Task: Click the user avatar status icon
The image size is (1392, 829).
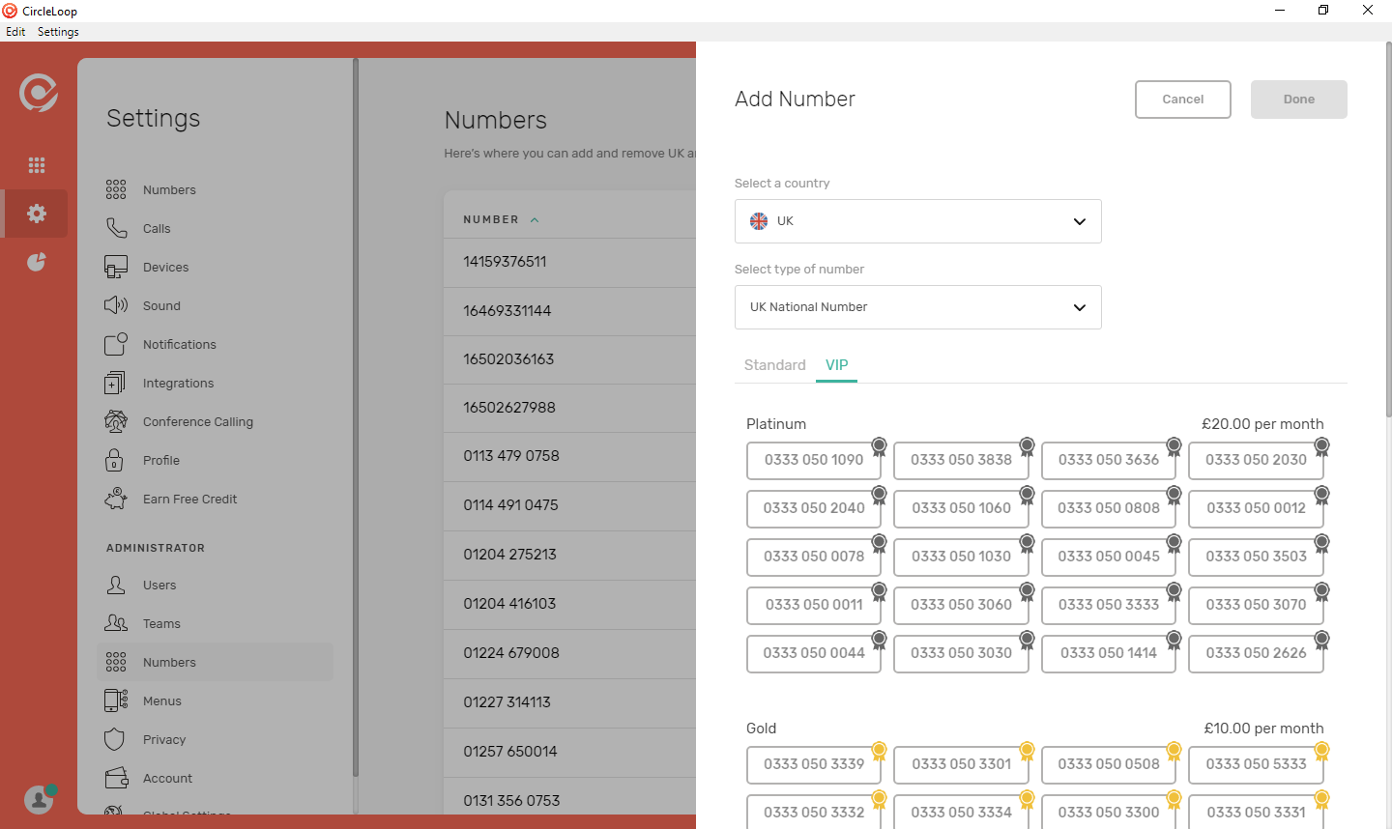Action: [x=39, y=799]
